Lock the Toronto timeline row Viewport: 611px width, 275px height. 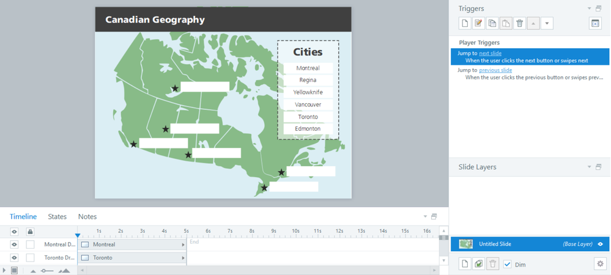30,257
